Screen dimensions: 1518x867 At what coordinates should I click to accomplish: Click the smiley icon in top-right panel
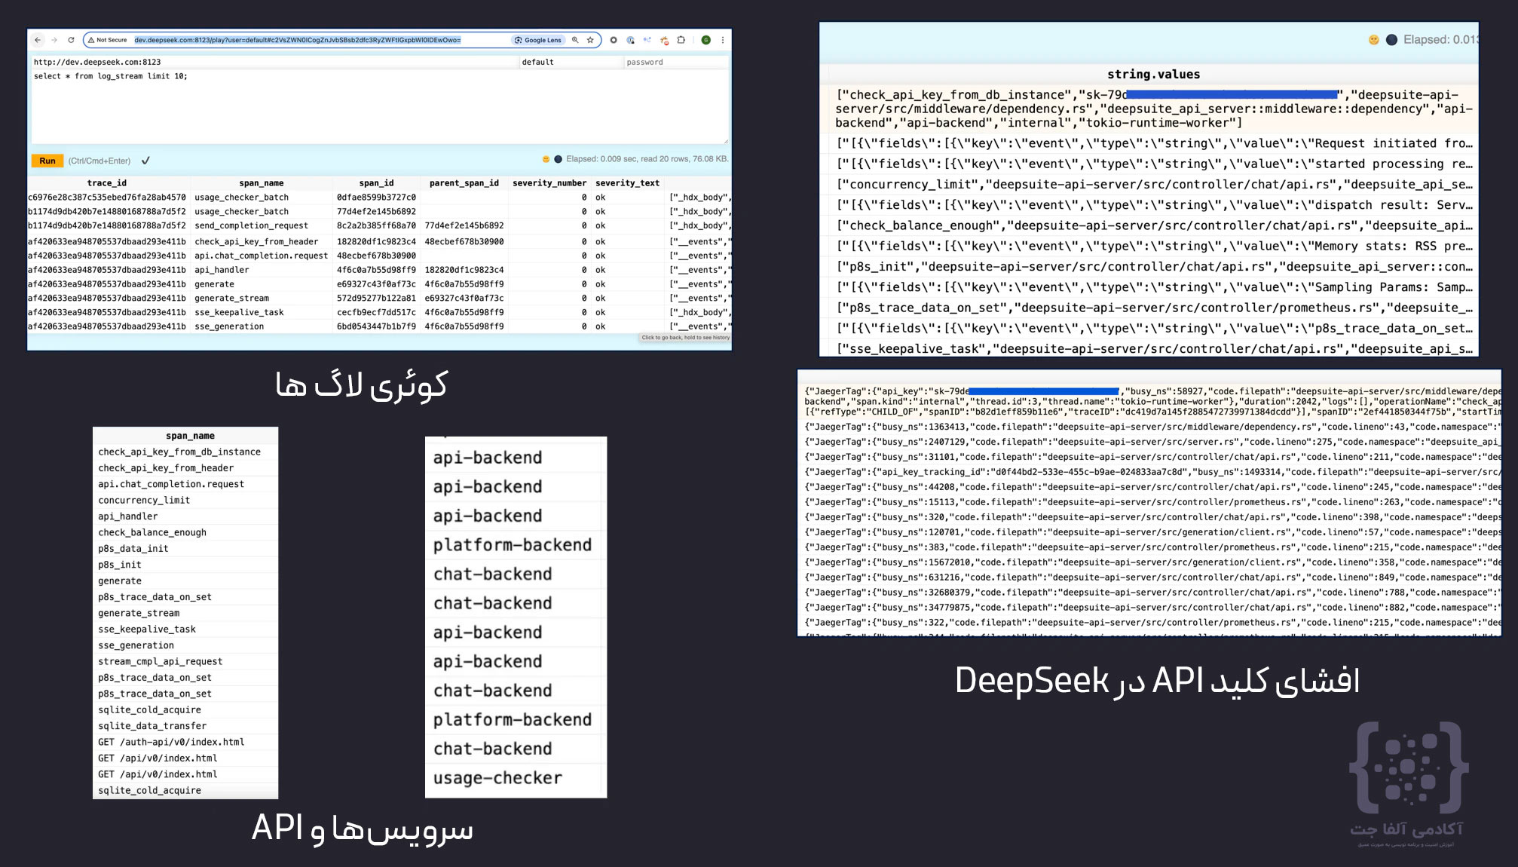(x=1374, y=40)
